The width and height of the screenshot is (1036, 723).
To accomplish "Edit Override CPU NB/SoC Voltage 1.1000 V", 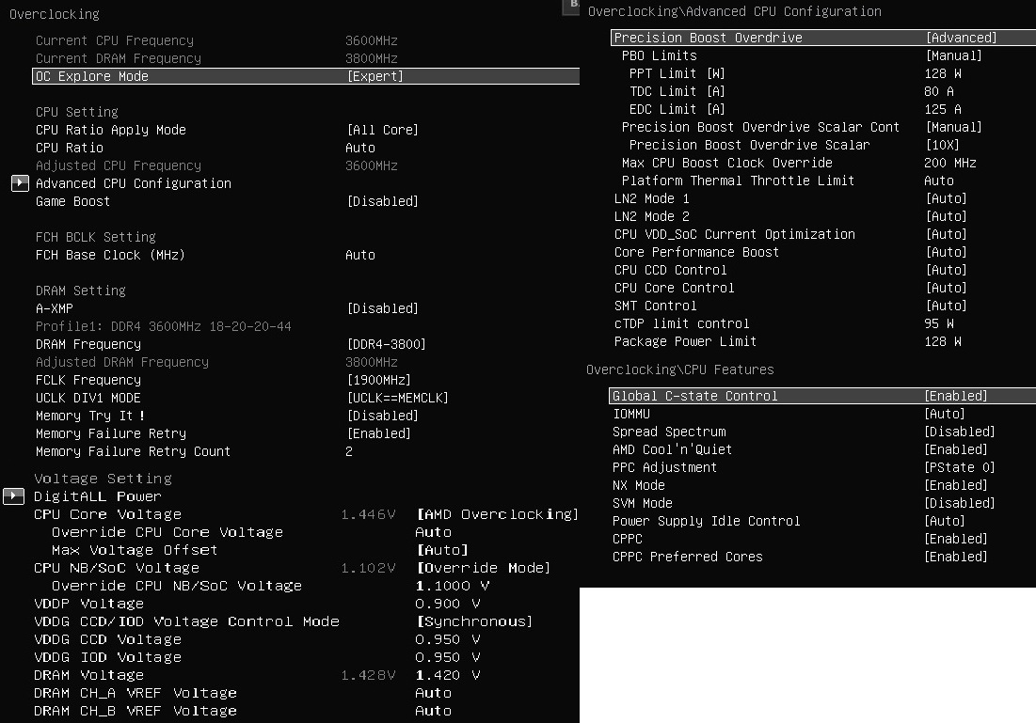I will pyautogui.click(x=453, y=586).
